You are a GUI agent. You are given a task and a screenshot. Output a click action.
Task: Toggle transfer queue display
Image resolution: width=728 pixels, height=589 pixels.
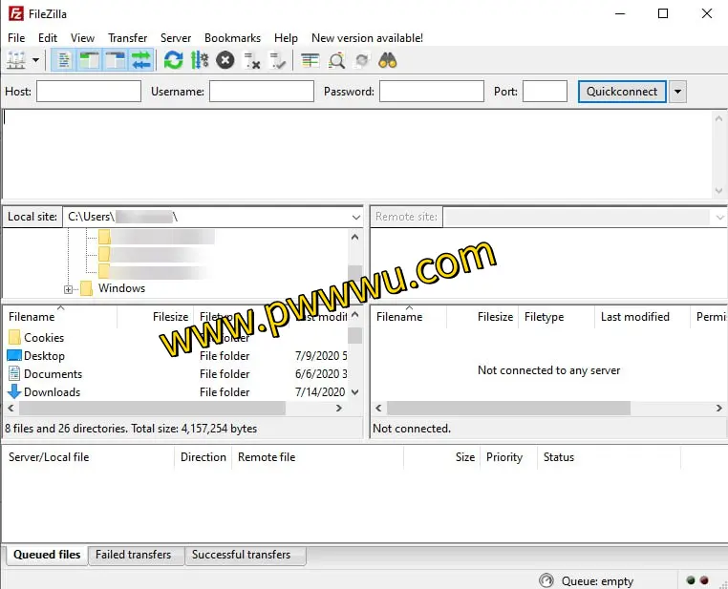(141, 60)
